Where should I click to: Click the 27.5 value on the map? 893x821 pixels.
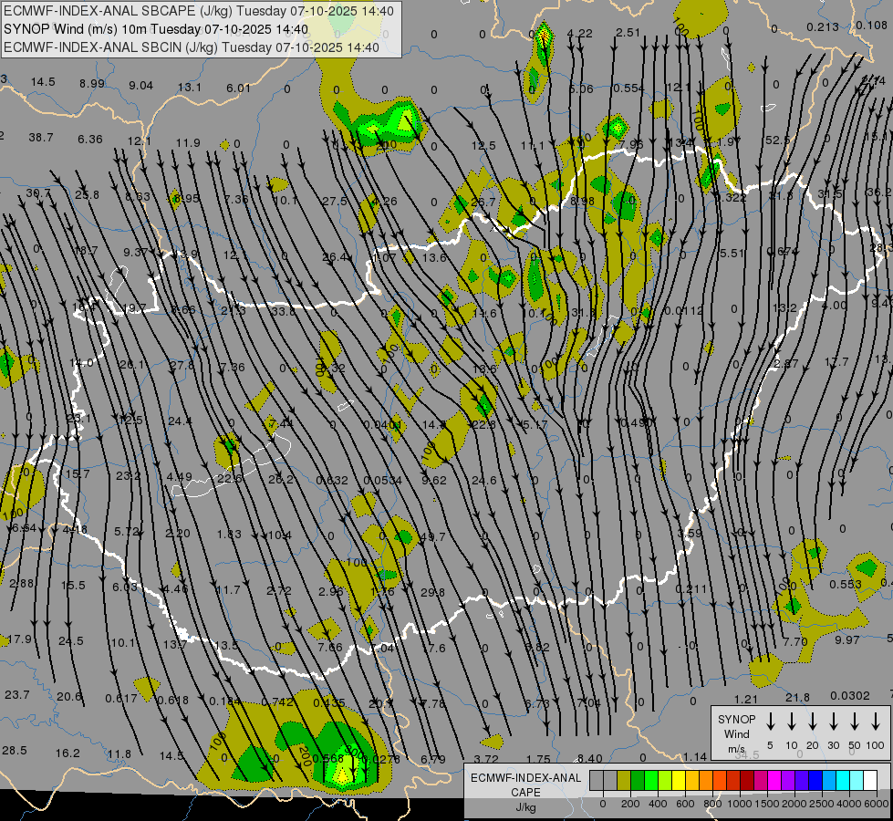(335, 201)
